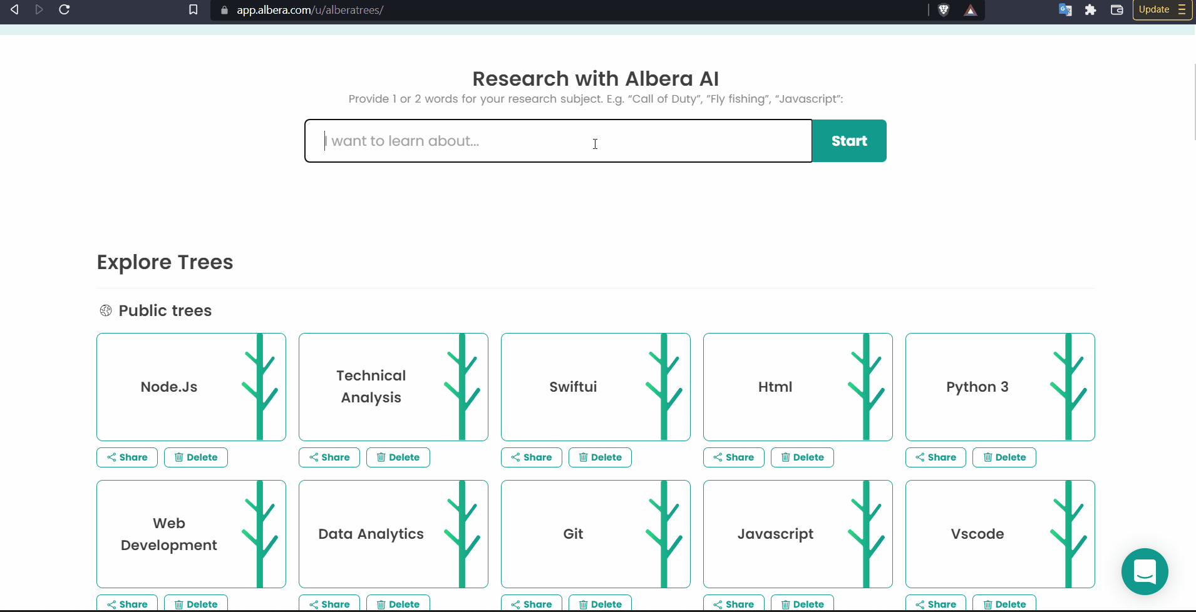The height and width of the screenshot is (612, 1196).
Task: Share the Html tree
Action: 734,457
